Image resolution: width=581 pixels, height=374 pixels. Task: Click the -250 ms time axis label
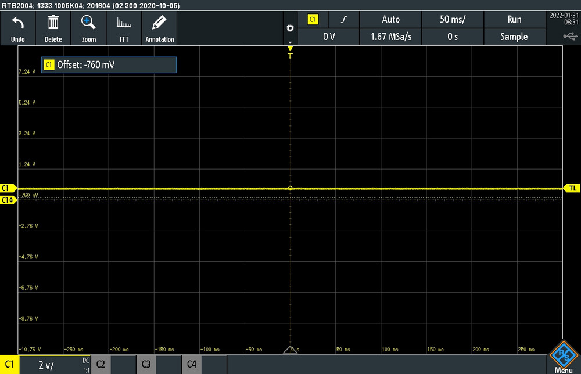click(74, 349)
